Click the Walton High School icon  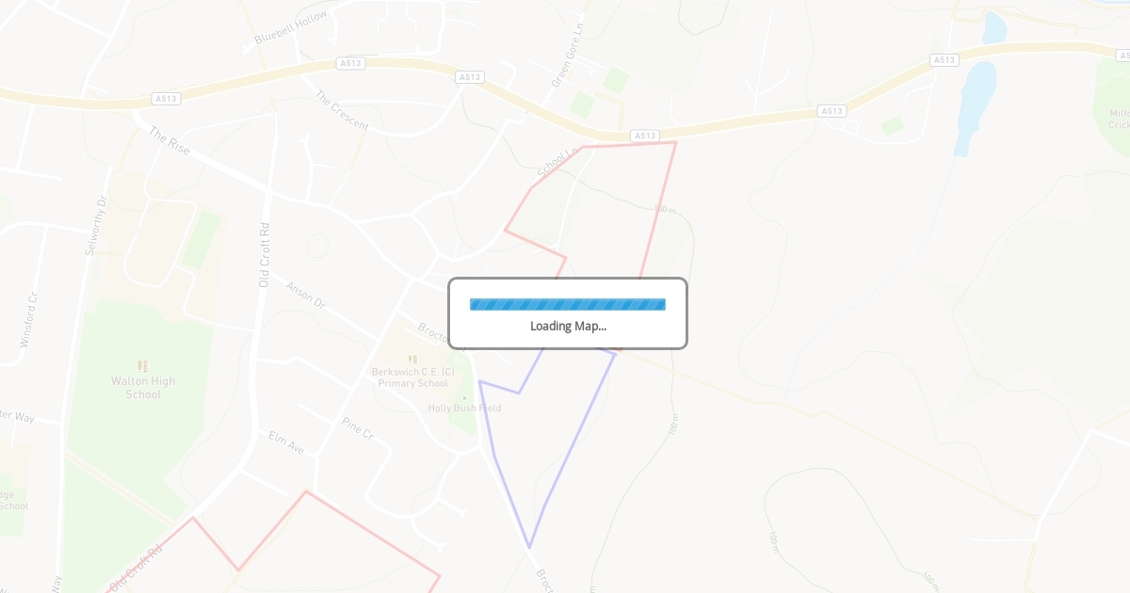click(143, 365)
